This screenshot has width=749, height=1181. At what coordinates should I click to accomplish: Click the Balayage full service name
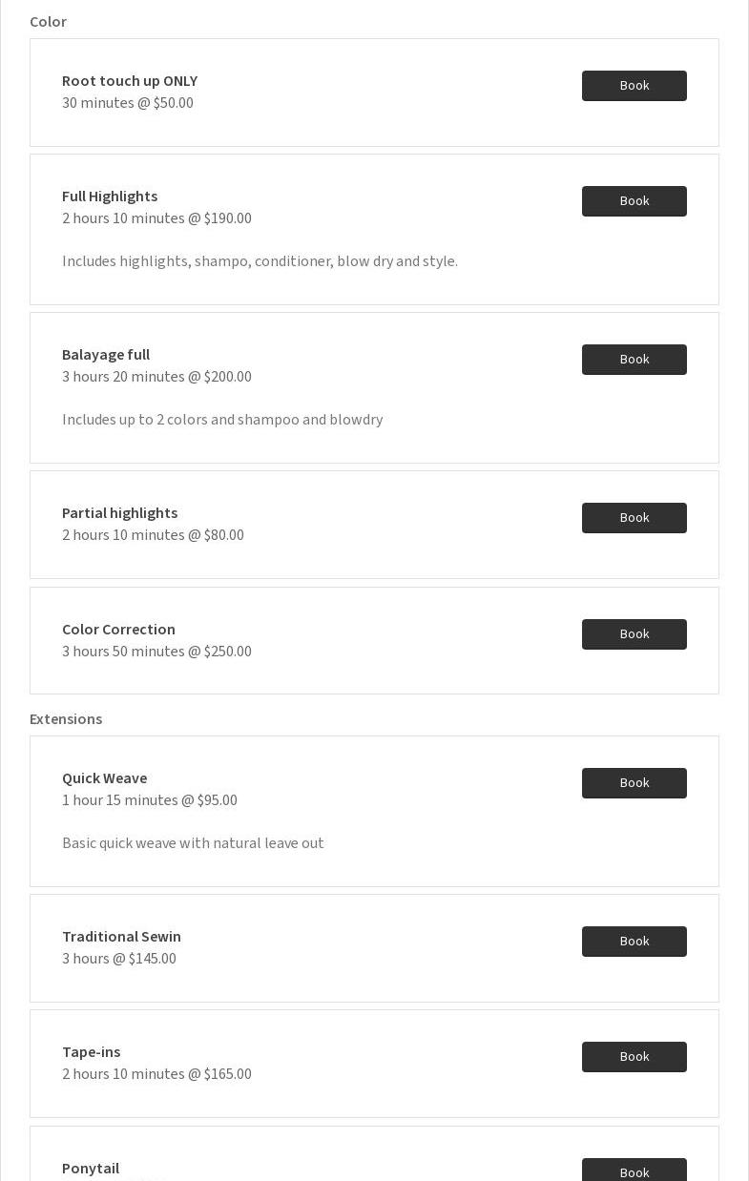(x=106, y=355)
